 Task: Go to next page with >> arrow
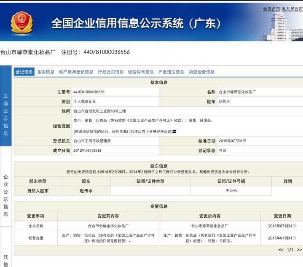tap(299, 250)
